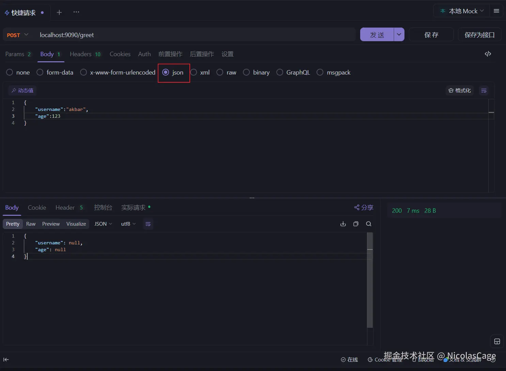Search within the response body
This screenshot has width=506, height=371.
coord(369,224)
